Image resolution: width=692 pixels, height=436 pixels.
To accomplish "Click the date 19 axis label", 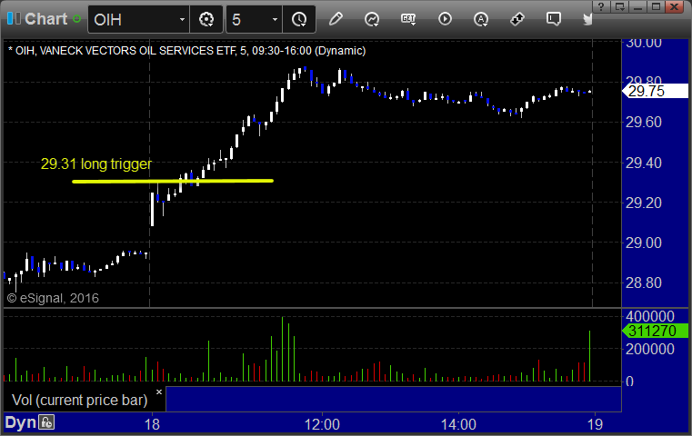I will pyautogui.click(x=595, y=424).
